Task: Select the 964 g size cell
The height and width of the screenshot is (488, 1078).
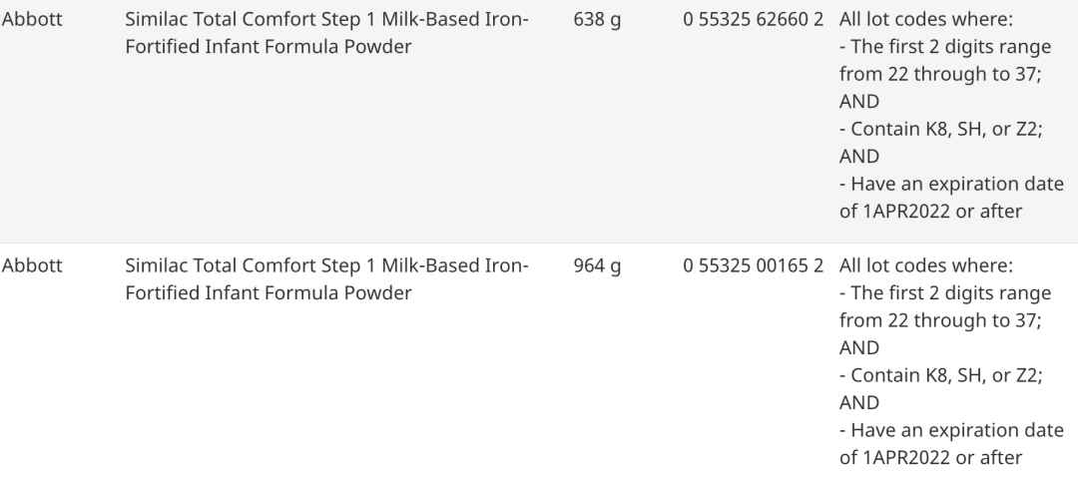Action: tap(597, 266)
